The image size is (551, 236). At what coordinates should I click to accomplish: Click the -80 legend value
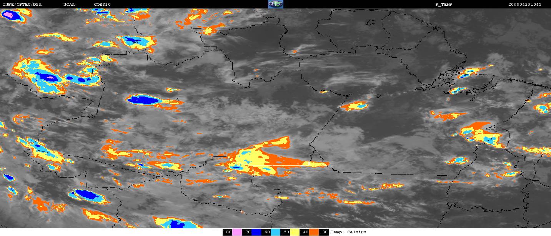(227, 232)
